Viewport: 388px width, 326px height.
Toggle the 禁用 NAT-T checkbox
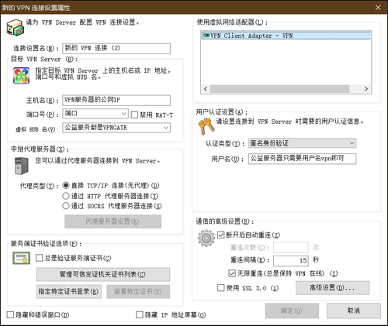pyautogui.click(x=134, y=115)
